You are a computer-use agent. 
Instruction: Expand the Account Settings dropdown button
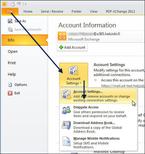pyautogui.click(x=74, y=75)
